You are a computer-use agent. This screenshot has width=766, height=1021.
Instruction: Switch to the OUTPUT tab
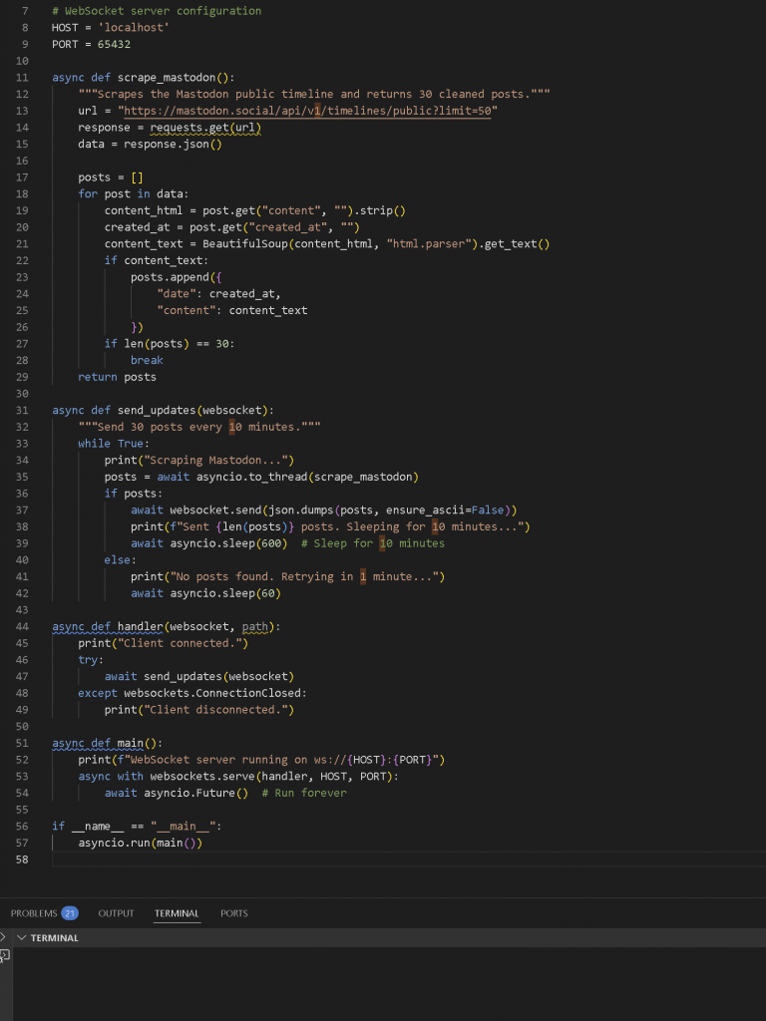pyautogui.click(x=116, y=913)
